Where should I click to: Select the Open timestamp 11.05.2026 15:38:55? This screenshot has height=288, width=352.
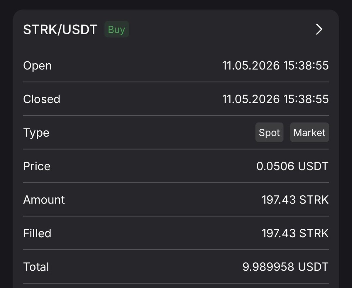(275, 65)
